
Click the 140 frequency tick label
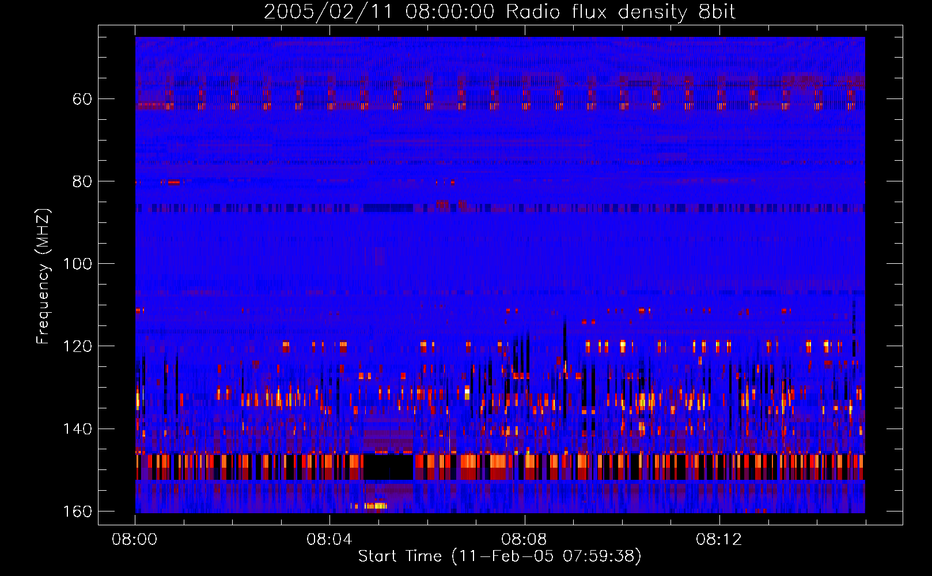pyautogui.click(x=78, y=429)
